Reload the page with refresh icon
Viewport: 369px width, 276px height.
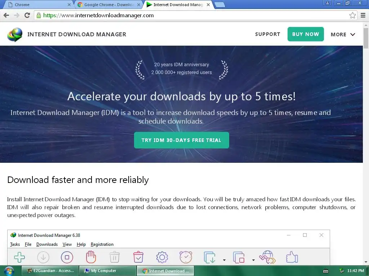pos(27,15)
